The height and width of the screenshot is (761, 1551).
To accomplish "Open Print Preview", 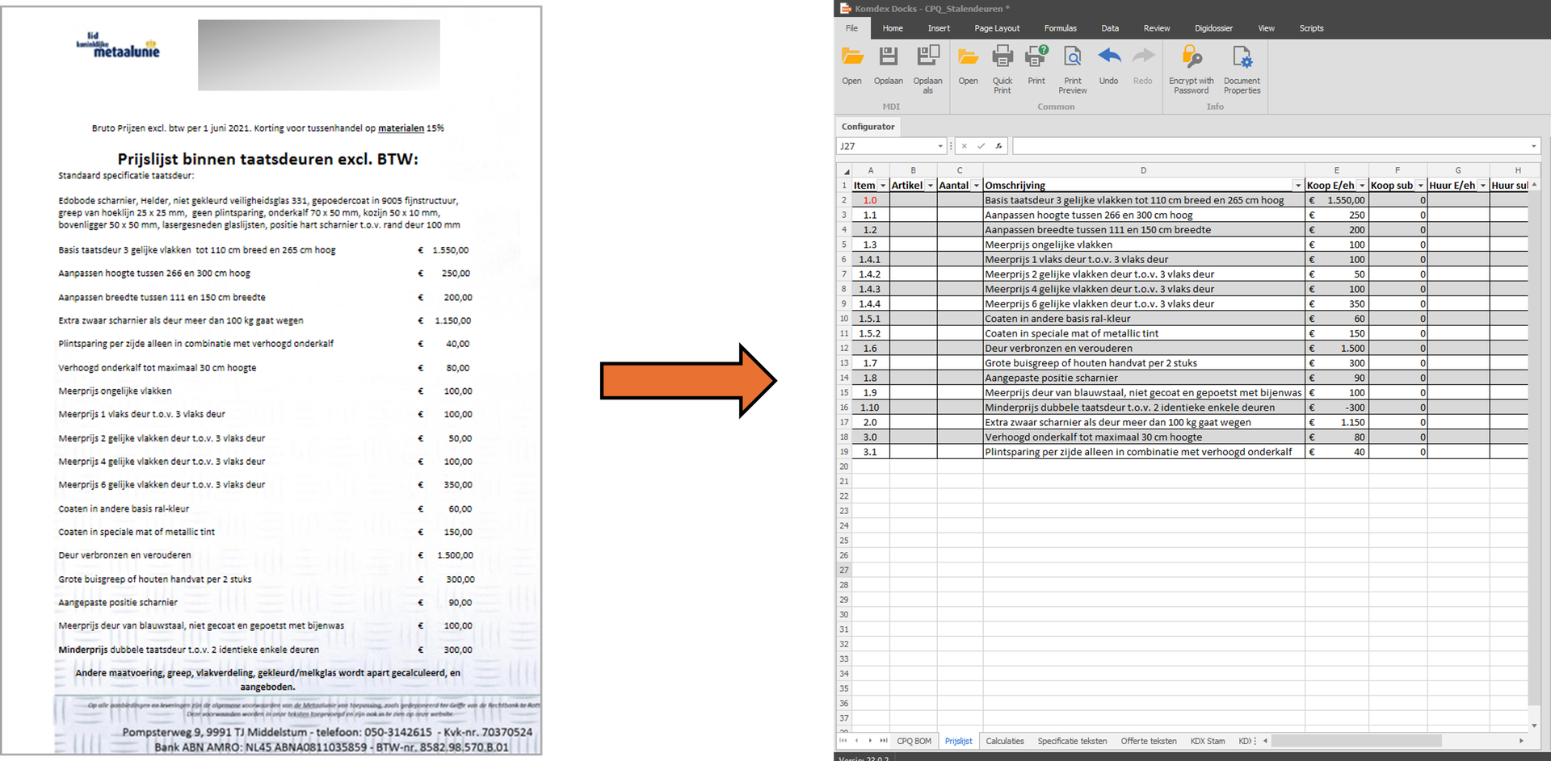I will point(1072,57).
